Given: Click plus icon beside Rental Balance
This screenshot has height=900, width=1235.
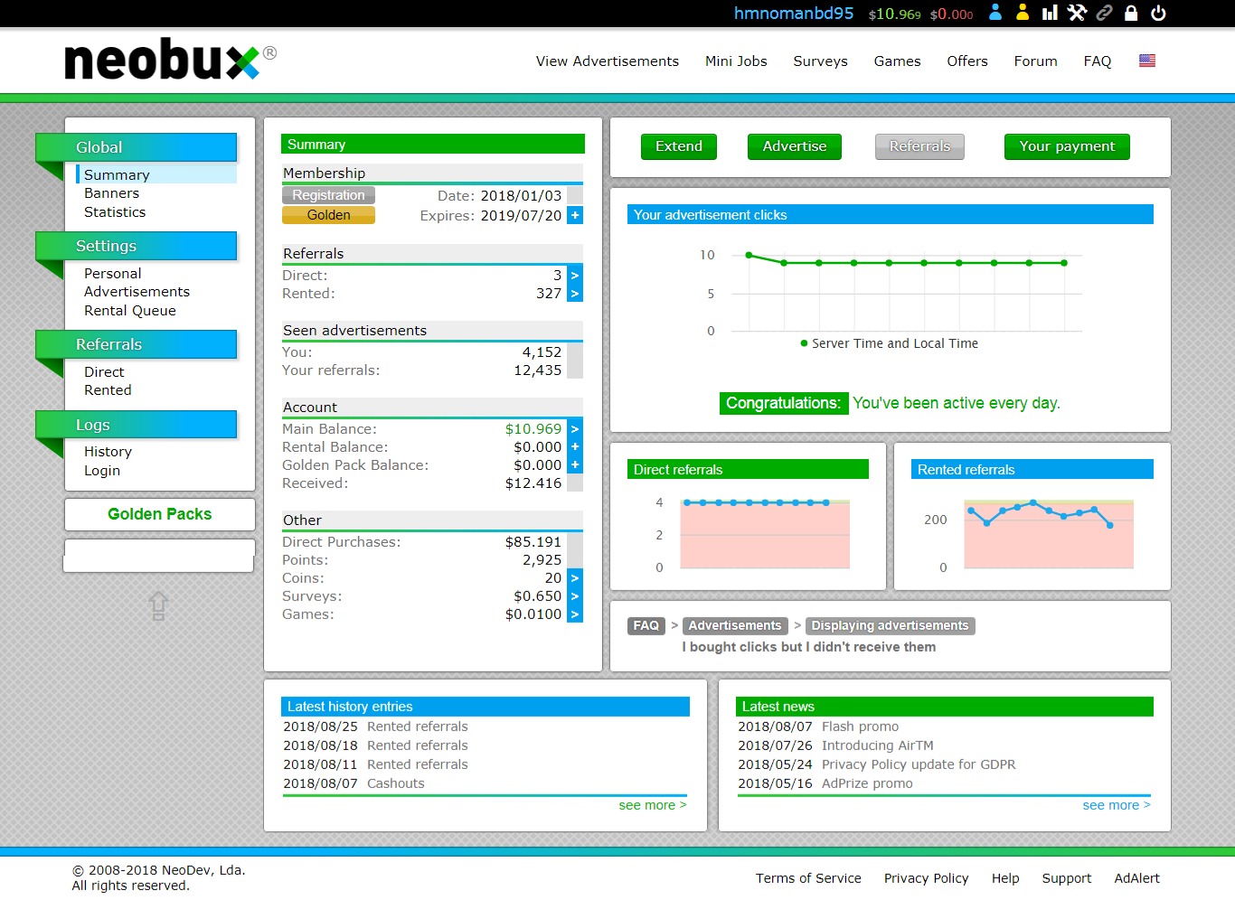Looking at the screenshot, I should pyautogui.click(x=575, y=447).
